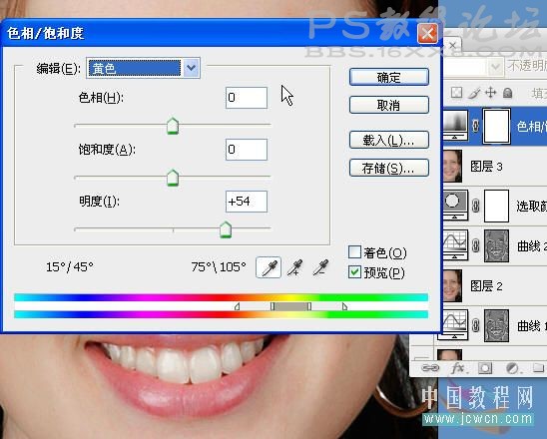Viewport: 547px width, 439px height.
Task: Enable the 着色 colorize checkbox
Action: (354, 251)
